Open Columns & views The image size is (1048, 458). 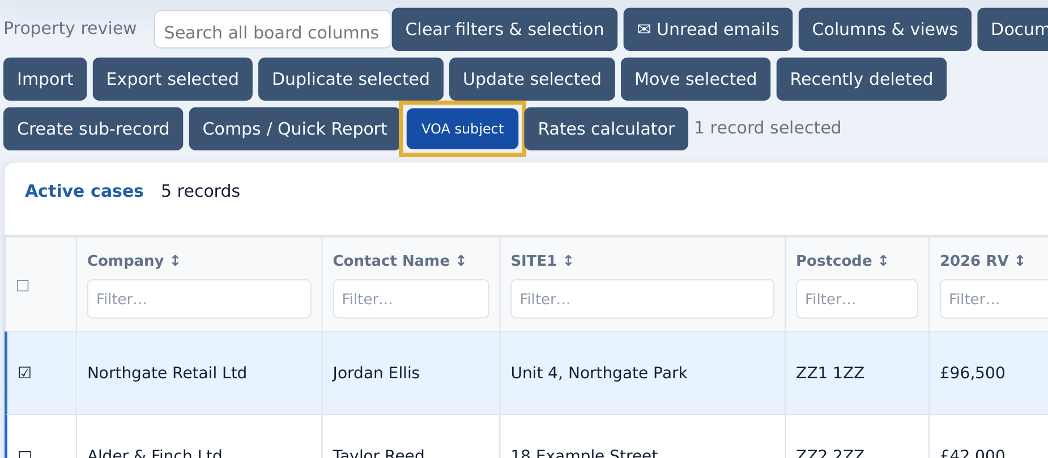885,29
